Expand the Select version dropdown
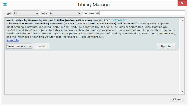 point(19,46)
